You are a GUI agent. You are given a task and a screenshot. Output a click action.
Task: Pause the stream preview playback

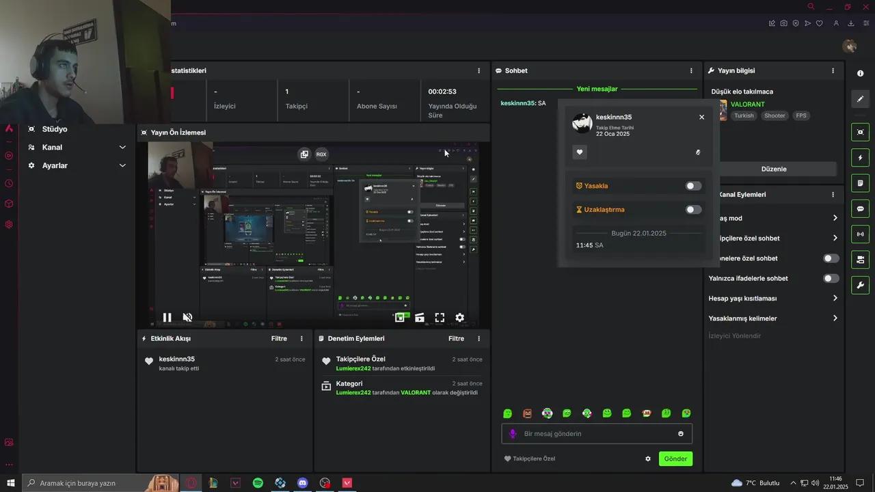pos(167,317)
